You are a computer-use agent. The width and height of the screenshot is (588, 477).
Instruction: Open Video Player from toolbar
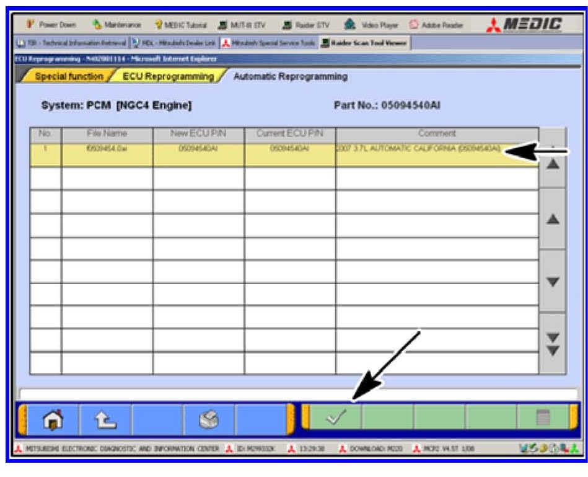tap(372, 25)
